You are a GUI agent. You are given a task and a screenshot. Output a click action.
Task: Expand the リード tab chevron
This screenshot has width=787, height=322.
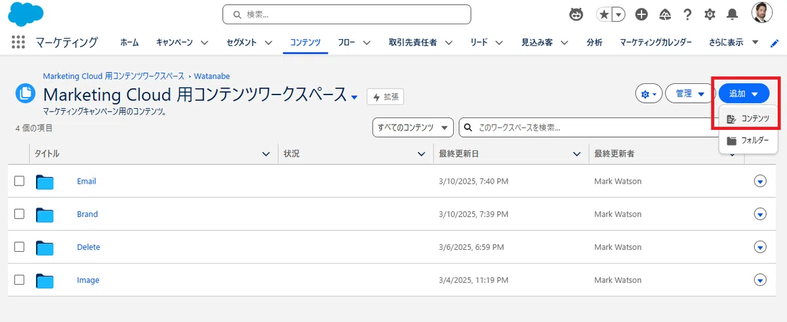[499, 43]
